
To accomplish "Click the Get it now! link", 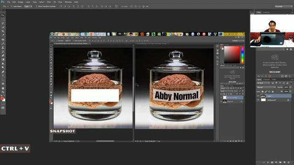I will (x=275, y=71).
